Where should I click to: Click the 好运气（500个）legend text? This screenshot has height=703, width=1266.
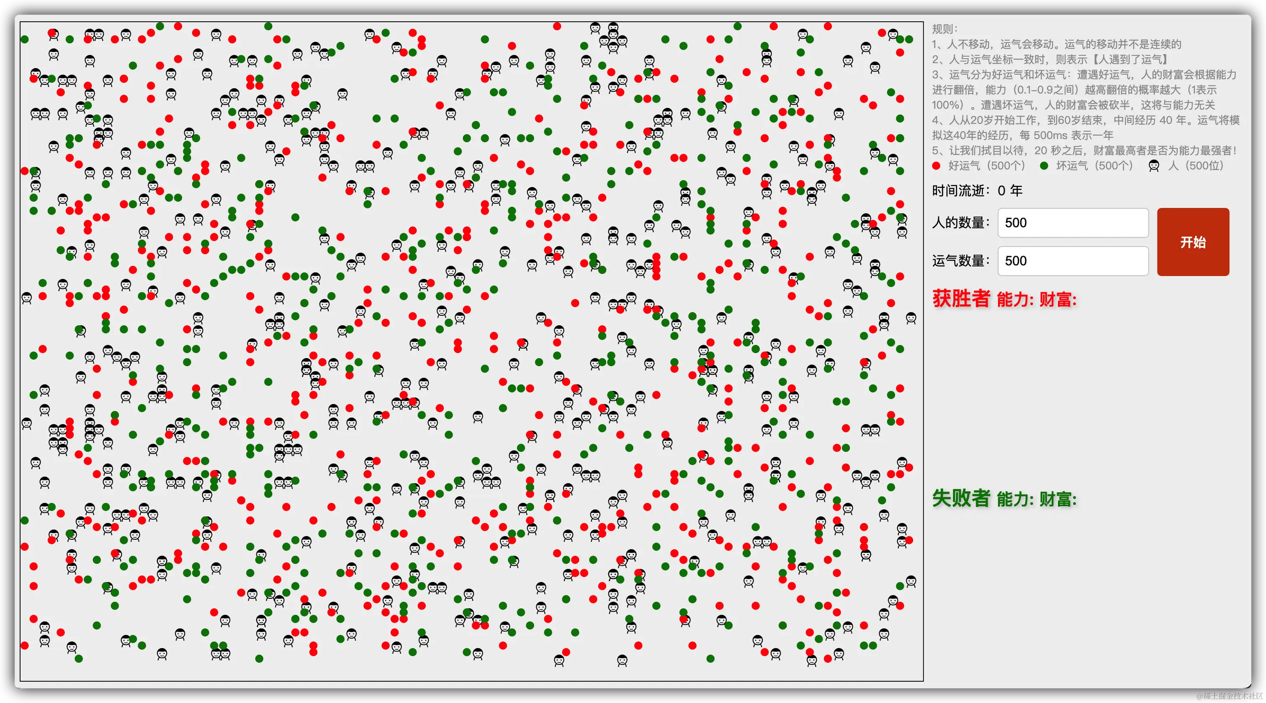[x=986, y=166]
